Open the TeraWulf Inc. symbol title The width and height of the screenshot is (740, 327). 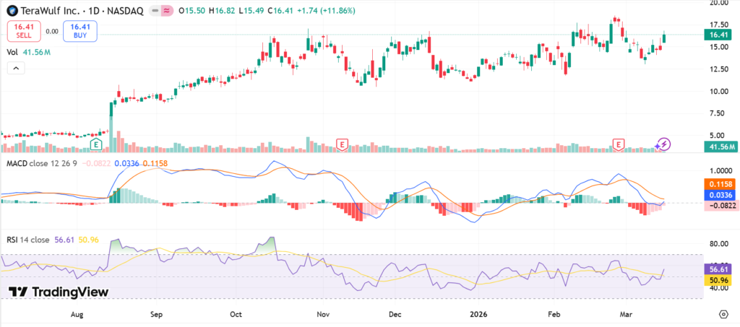point(51,12)
